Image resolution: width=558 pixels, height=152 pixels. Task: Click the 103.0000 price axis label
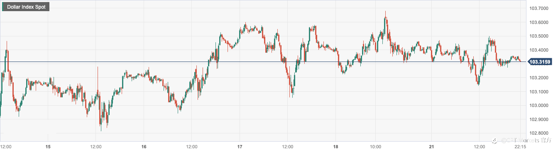540,105
